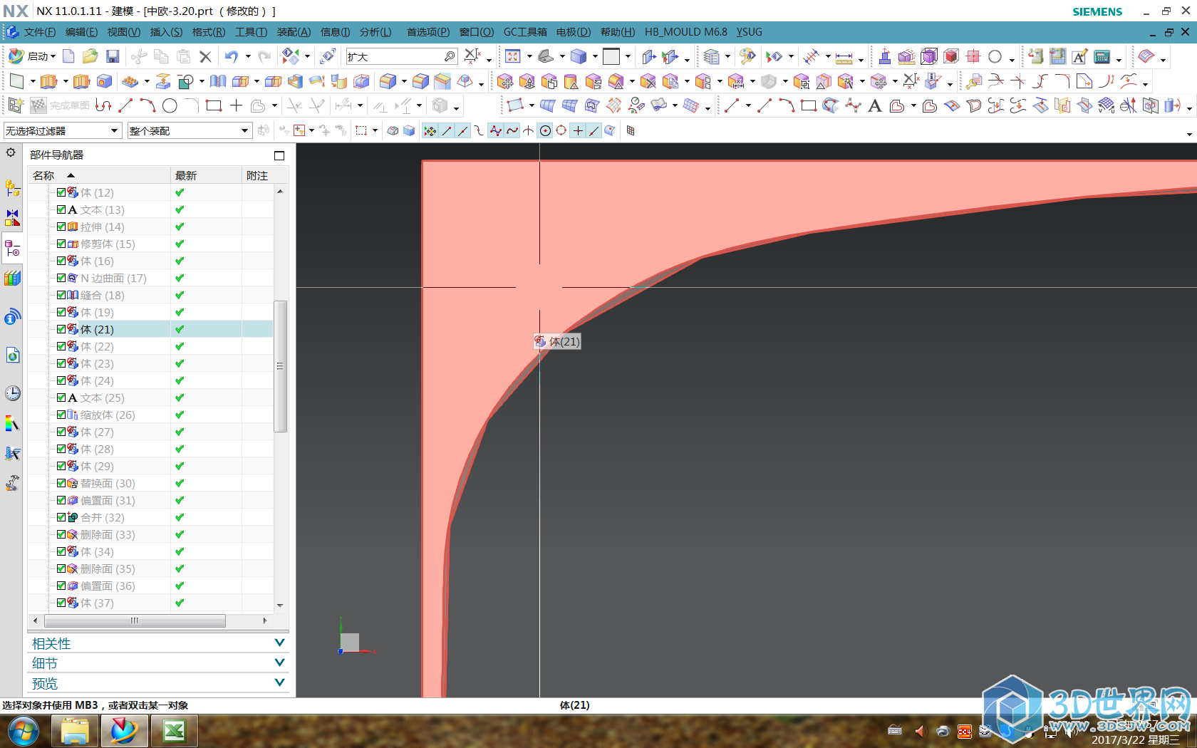1197x748 pixels.
Task: Open the Constraint Navigator sidebar tab
Action: tap(13, 217)
